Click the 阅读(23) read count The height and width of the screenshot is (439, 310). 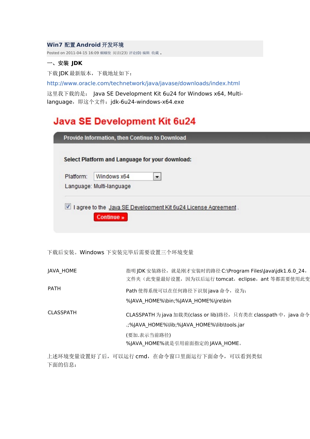click(x=120, y=53)
